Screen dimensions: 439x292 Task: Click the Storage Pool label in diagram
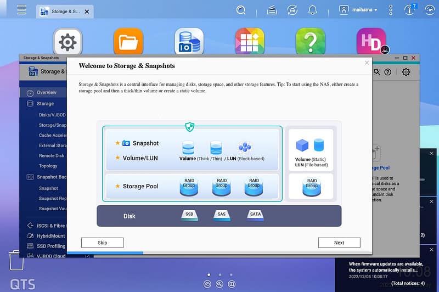(x=140, y=187)
